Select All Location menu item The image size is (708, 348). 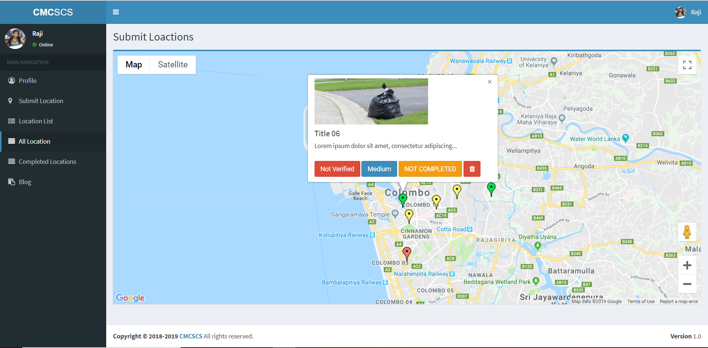pyautogui.click(x=53, y=141)
